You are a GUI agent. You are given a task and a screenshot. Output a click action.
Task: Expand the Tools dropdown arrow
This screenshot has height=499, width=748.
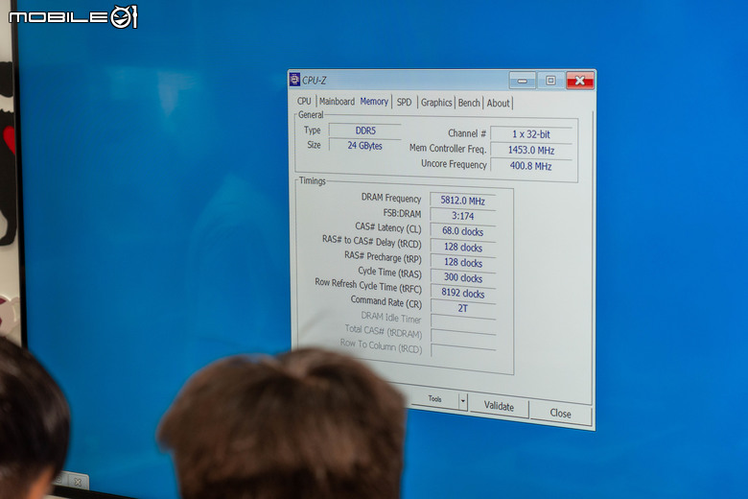coord(463,401)
